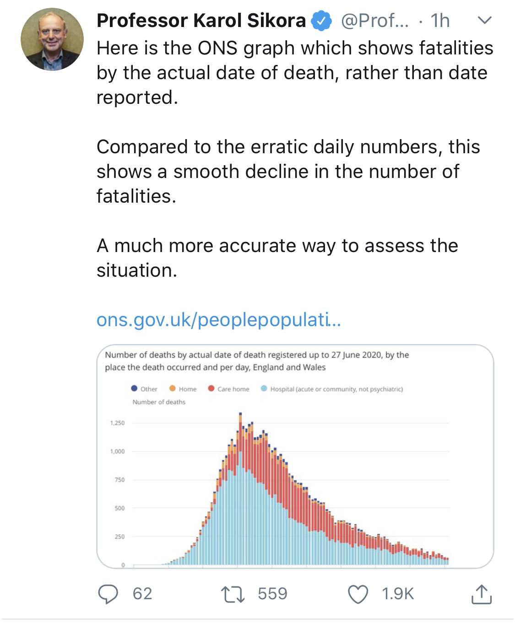Tap the reply speech bubble icon
Screen dimensions: 515x623
click(108, 594)
